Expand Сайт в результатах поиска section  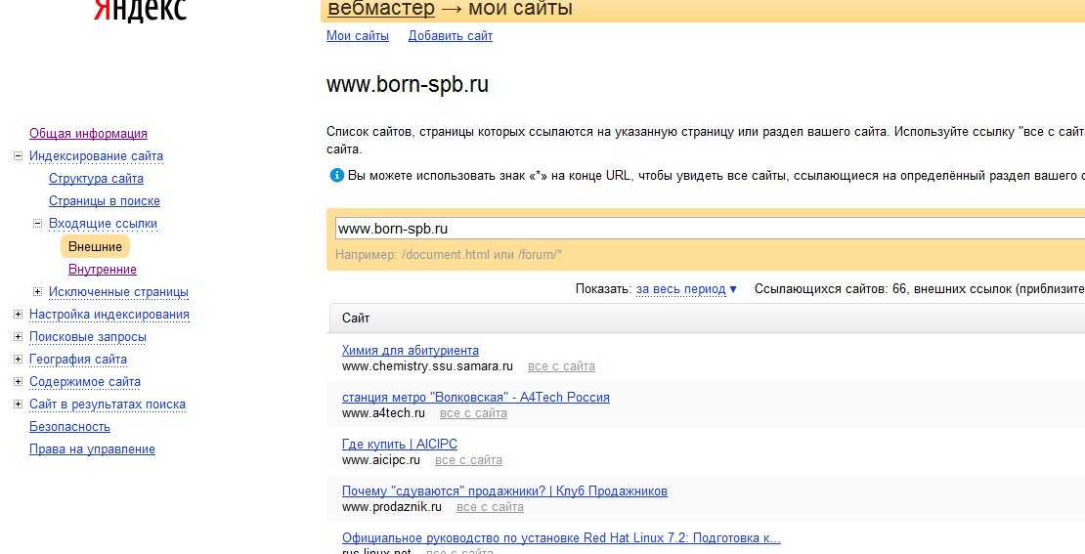click(x=18, y=405)
